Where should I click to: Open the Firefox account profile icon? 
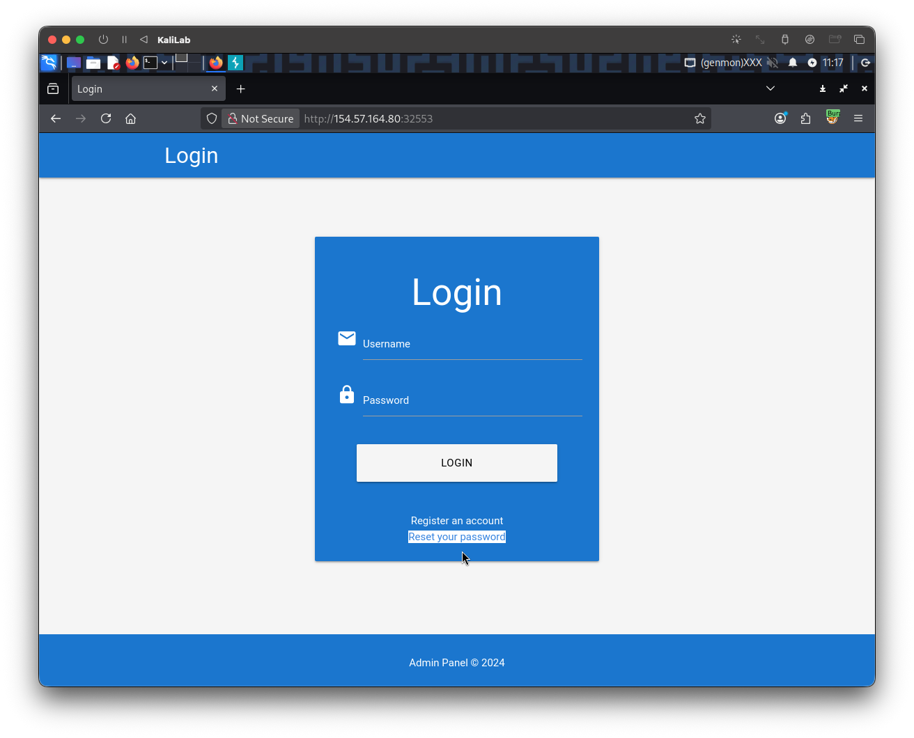click(x=780, y=118)
